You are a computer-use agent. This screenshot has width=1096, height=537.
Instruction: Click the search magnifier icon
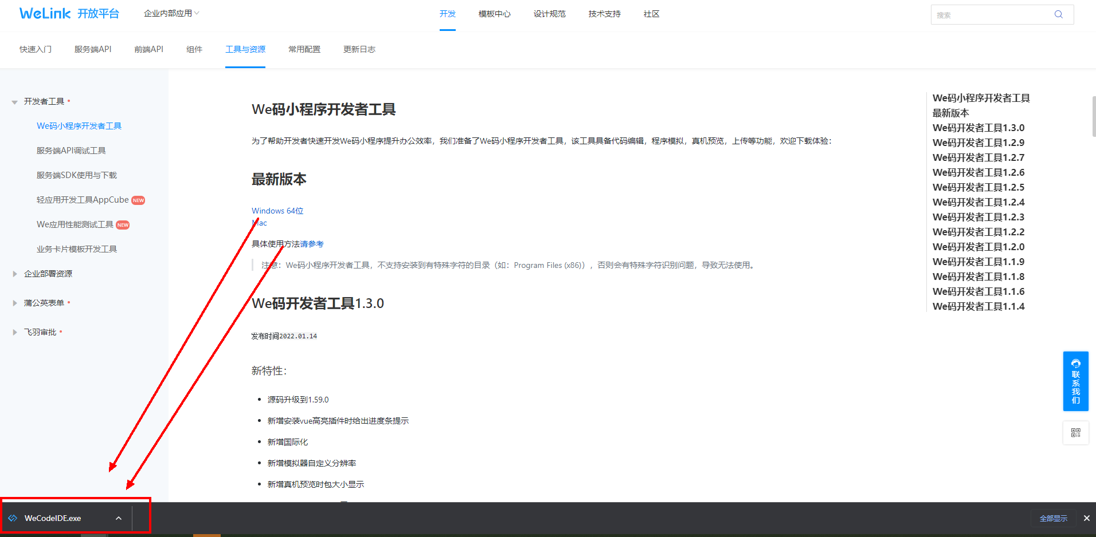(1058, 14)
